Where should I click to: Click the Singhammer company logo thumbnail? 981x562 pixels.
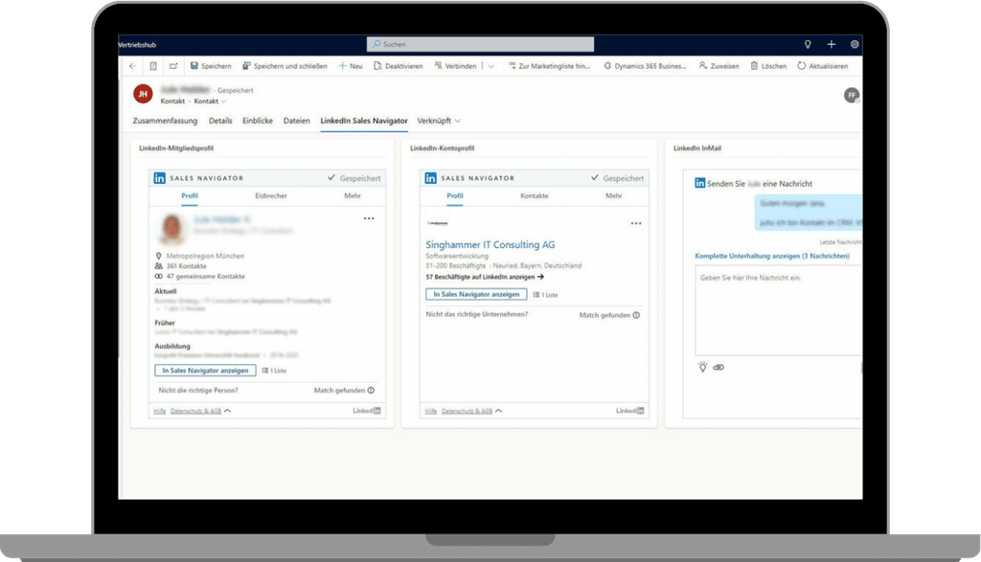click(x=437, y=223)
